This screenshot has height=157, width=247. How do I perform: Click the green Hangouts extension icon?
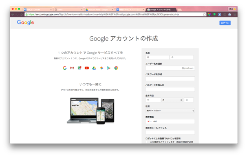point(214,14)
